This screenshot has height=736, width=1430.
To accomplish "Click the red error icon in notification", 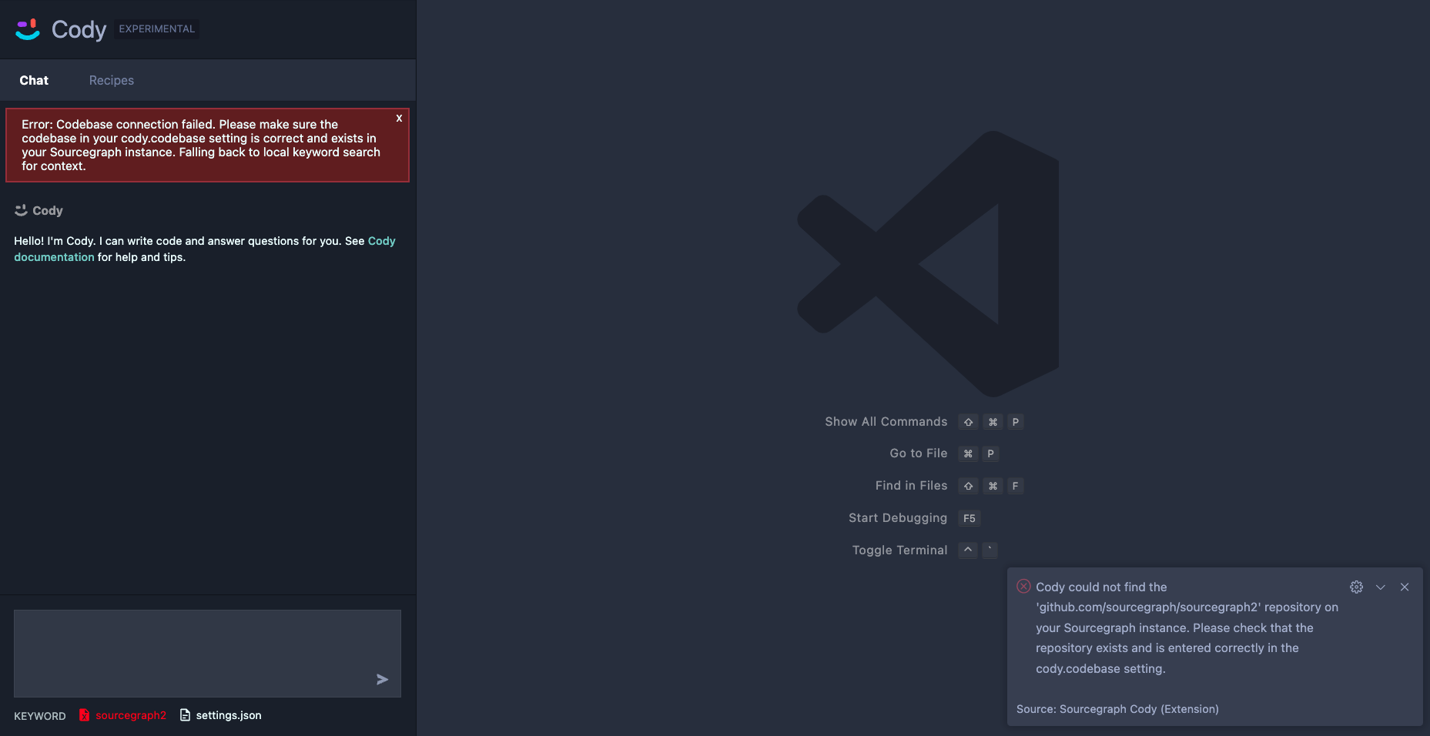I will tap(1023, 586).
